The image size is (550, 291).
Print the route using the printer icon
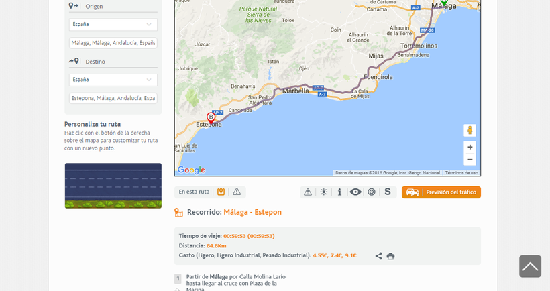[390, 256]
